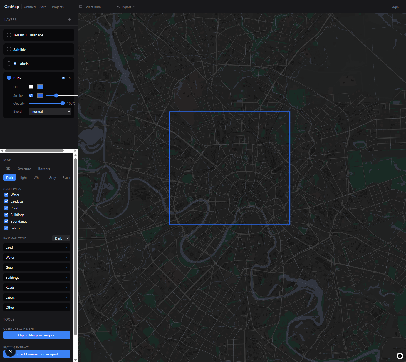406x362 pixels.
Task: Uncheck the Roads OSM layer
Action: click(x=6, y=208)
